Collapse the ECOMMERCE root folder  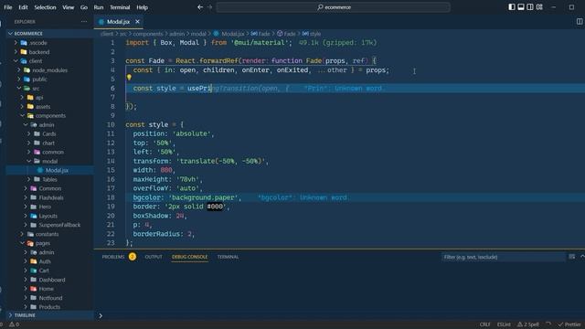click(49, 33)
